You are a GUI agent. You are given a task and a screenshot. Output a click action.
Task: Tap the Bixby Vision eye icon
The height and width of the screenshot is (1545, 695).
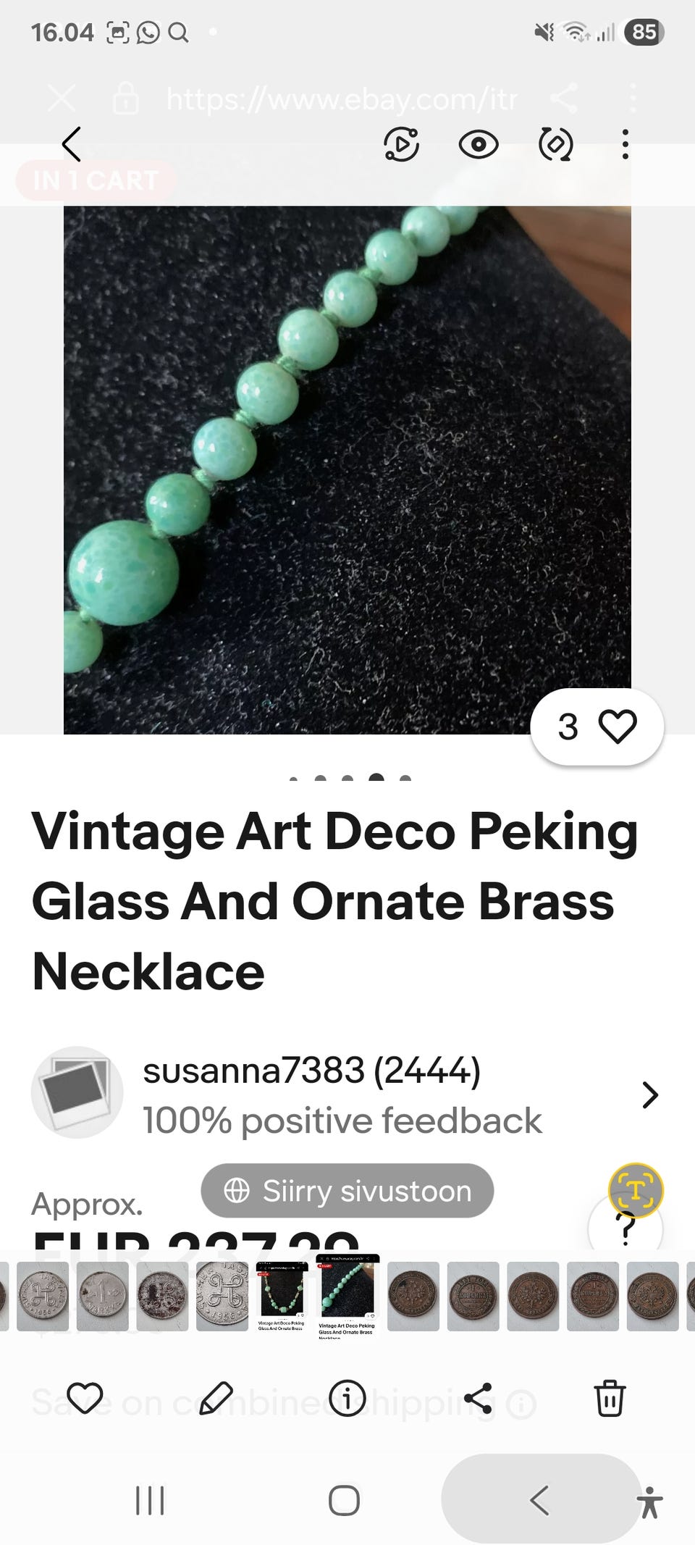[479, 144]
